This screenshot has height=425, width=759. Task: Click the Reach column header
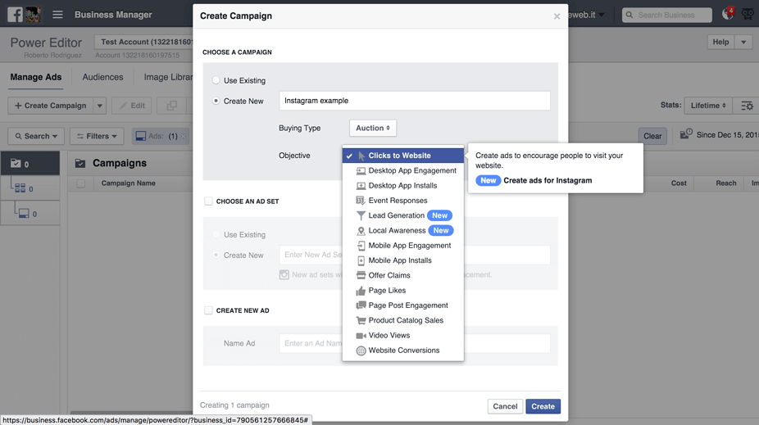(x=725, y=183)
